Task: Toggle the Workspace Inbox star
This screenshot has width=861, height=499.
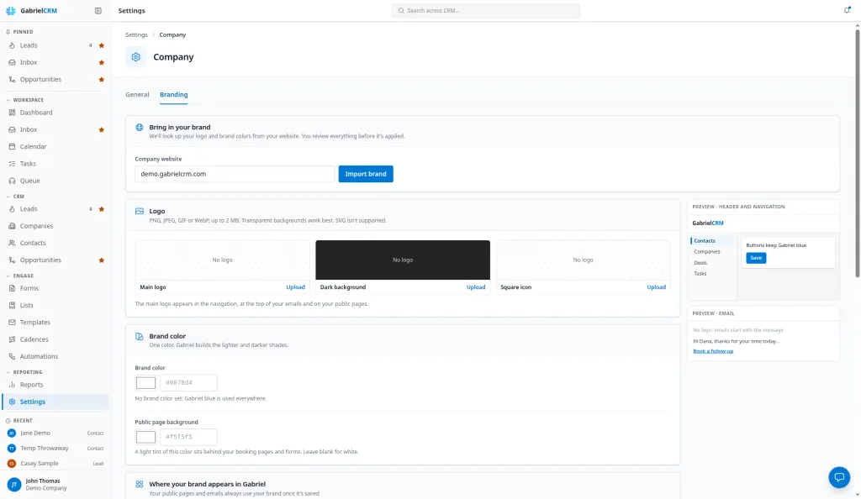Action: pyautogui.click(x=102, y=130)
